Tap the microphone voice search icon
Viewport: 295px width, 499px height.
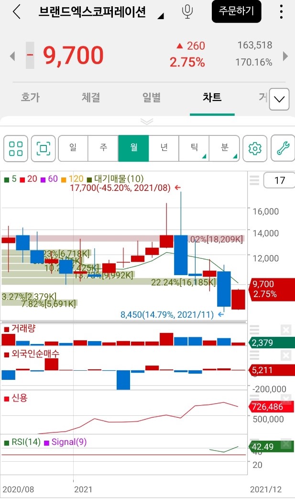(x=187, y=11)
